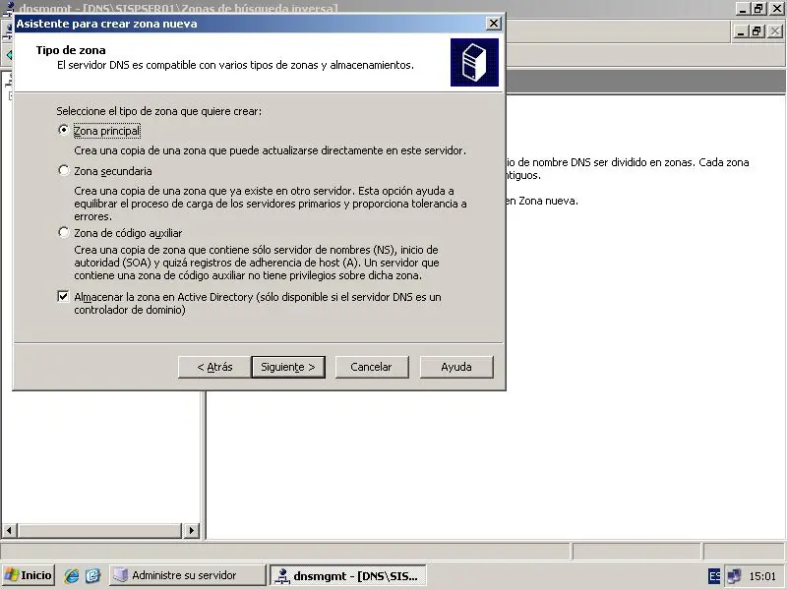The height and width of the screenshot is (590, 787).
Task: Open wizard help with Ayuda button
Action: point(456,367)
